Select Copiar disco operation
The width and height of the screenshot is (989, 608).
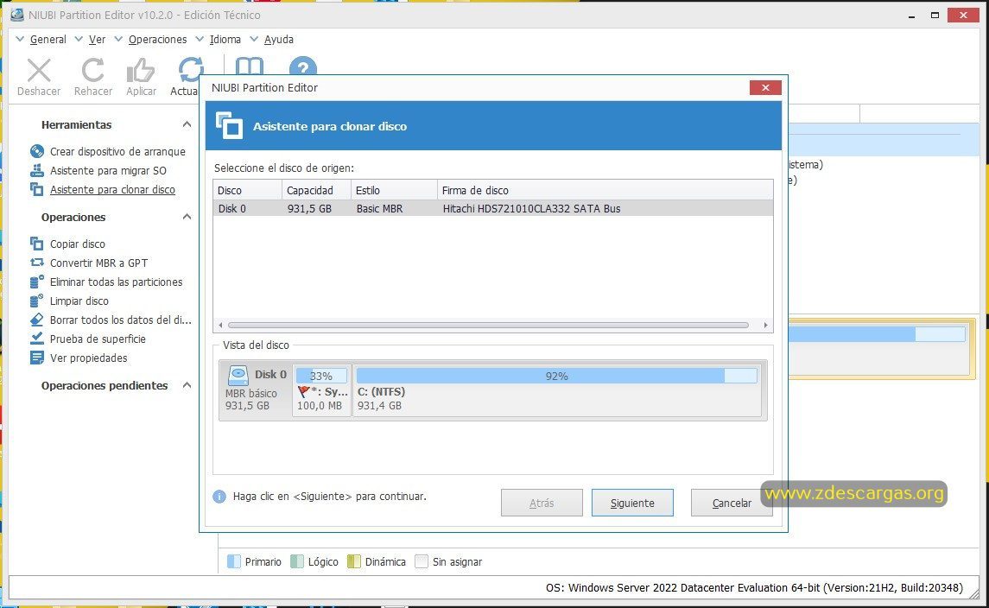[x=78, y=244]
